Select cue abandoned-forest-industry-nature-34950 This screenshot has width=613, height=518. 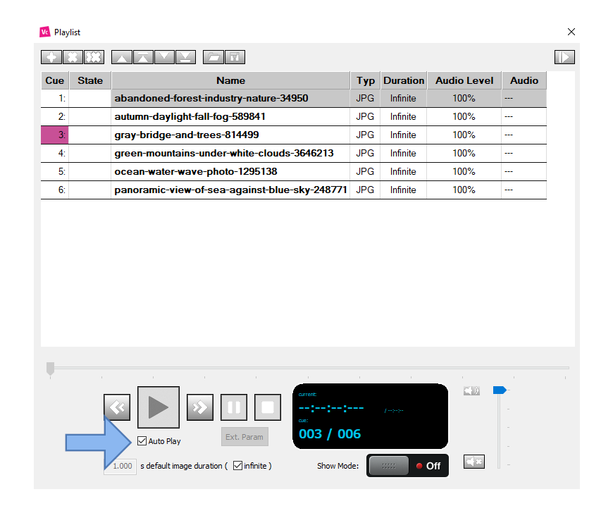(294, 98)
